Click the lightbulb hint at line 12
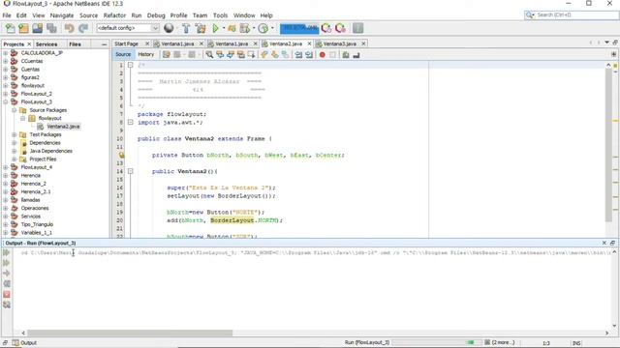The width and height of the screenshot is (620, 348). [121, 155]
